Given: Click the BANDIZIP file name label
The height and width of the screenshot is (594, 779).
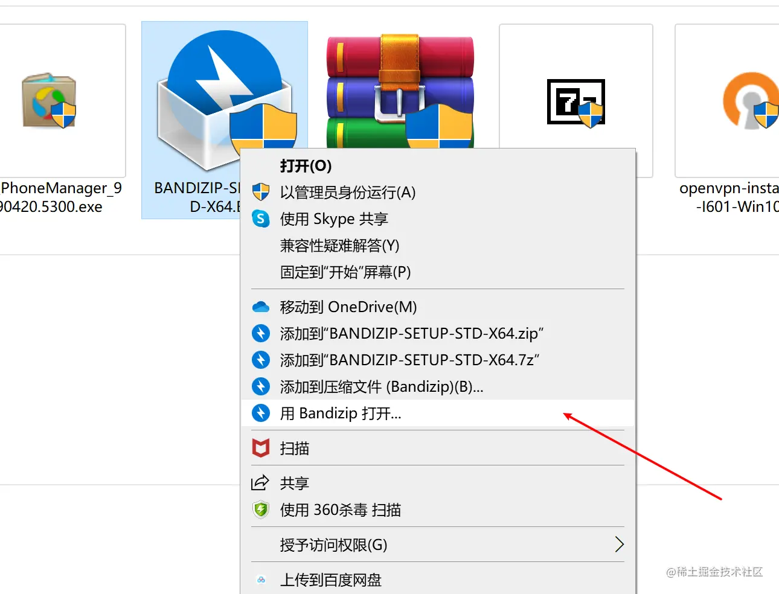Looking at the screenshot, I should (x=197, y=197).
